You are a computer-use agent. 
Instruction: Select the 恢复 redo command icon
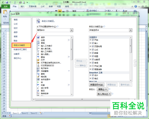tap(38, 85)
